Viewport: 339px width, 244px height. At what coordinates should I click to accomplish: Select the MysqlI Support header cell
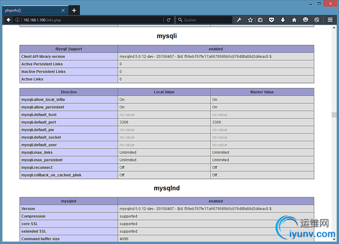(x=69, y=49)
